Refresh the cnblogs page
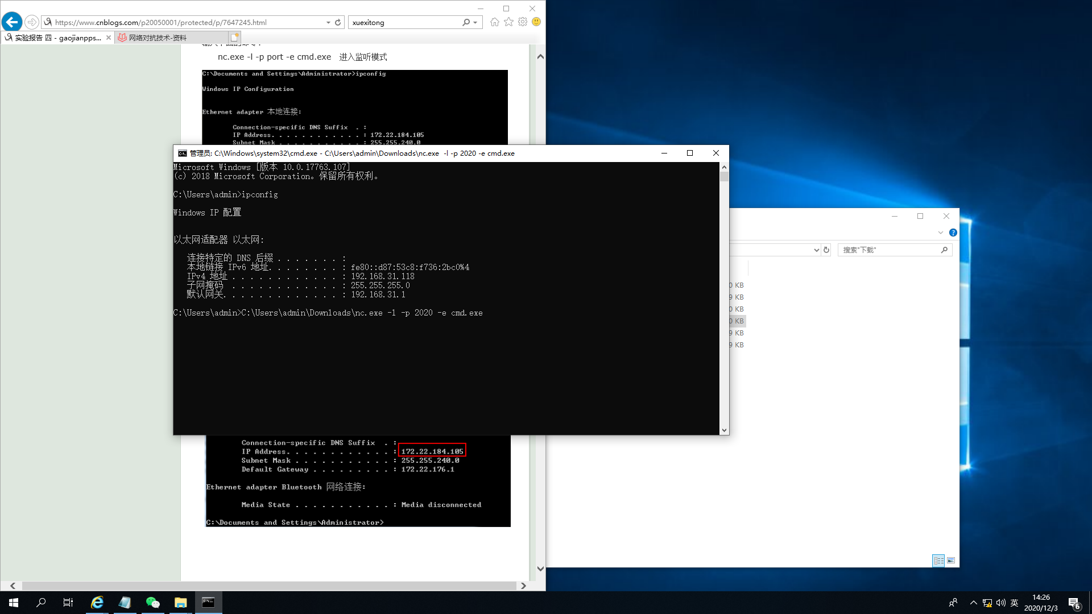The width and height of the screenshot is (1092, 614). (x=338, y=22)
